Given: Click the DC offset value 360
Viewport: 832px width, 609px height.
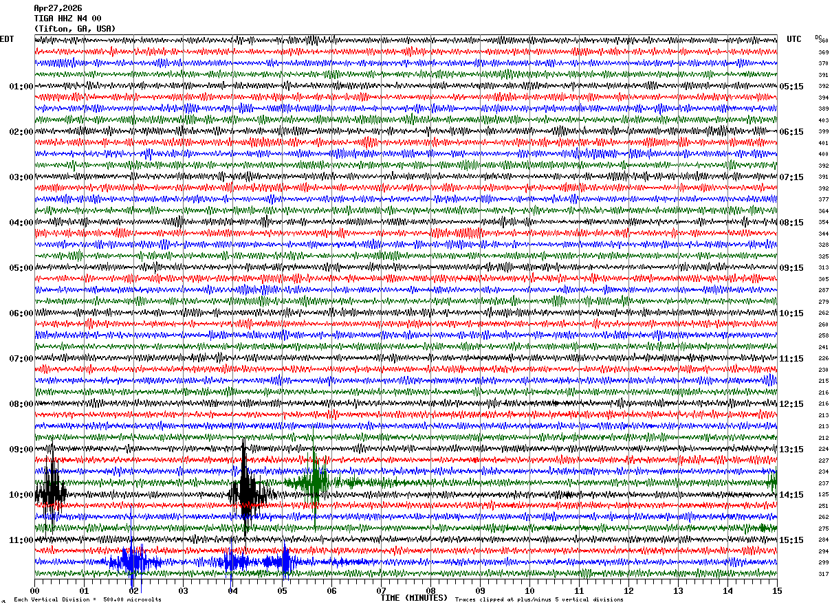Looking at the screenshot, I should pos(823,41).
